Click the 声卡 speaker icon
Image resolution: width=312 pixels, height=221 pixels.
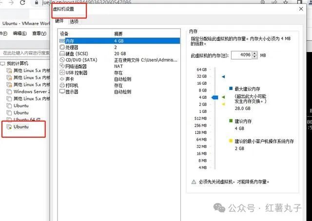click(62, 79)
